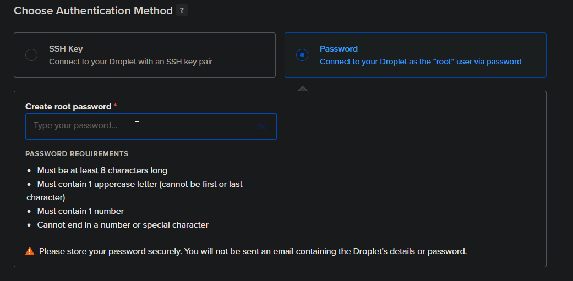Click the "PASSWORD REQUIREMENTS" heading
This screenshot has width=573, height=281.
(x=77, y=154)
